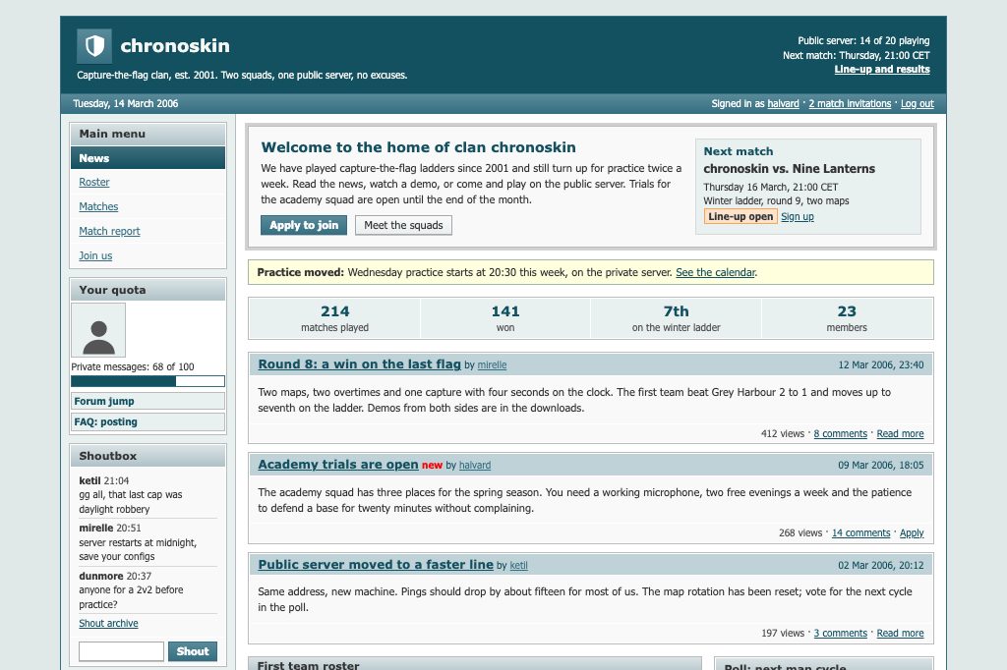This screenshot has height=670, width=1007.
Task: Click the 'Tuesday, 14 March 2006' date
Action: [x=125, y=103]
